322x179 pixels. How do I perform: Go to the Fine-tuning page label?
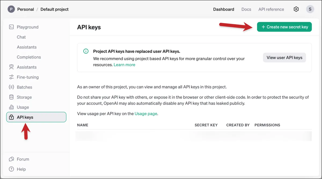[28, 77]
